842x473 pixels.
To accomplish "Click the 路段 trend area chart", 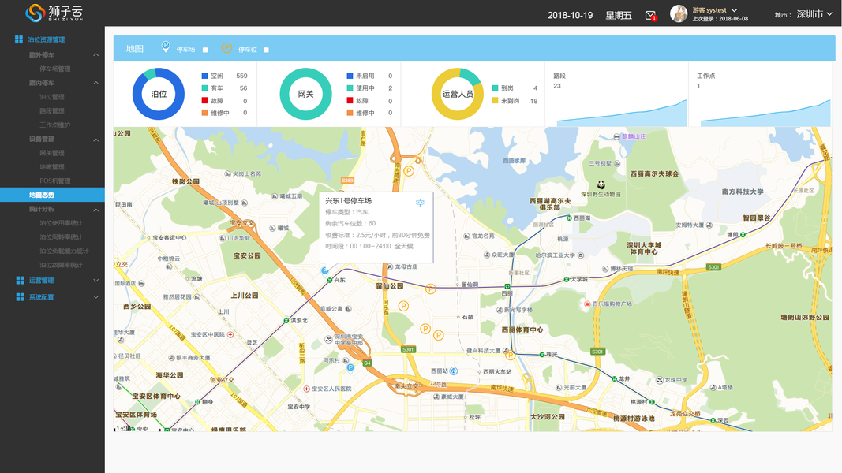I will (x=622, y=114).
